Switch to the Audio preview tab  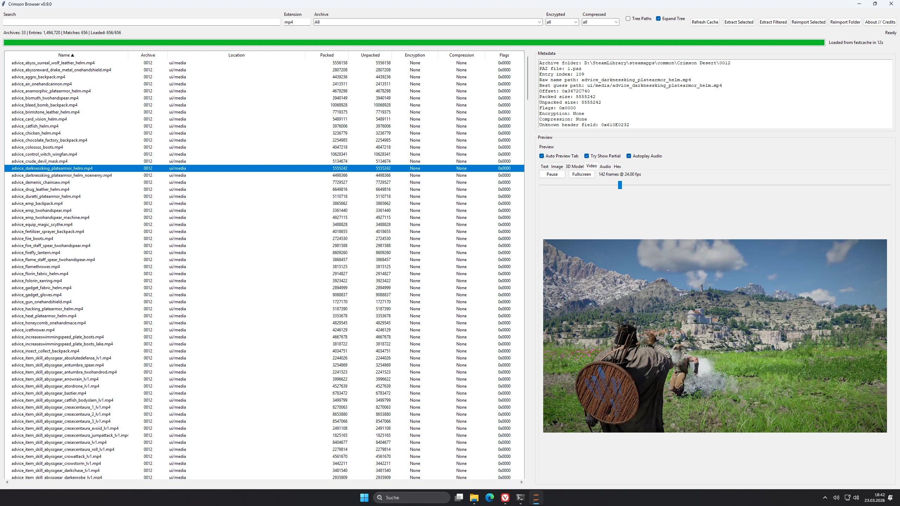pyautogui.click(x=605, y=167)
